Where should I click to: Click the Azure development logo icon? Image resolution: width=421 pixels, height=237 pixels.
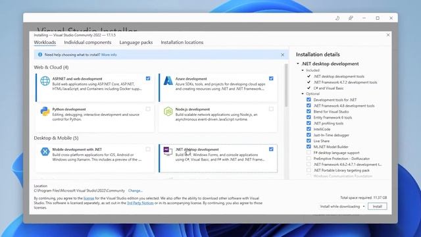[168, 80]
